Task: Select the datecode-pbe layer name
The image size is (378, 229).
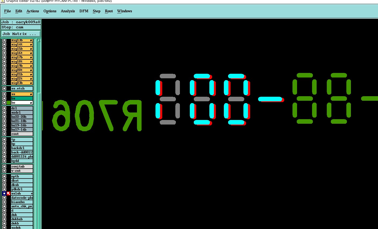Action: tap(22, 198)
